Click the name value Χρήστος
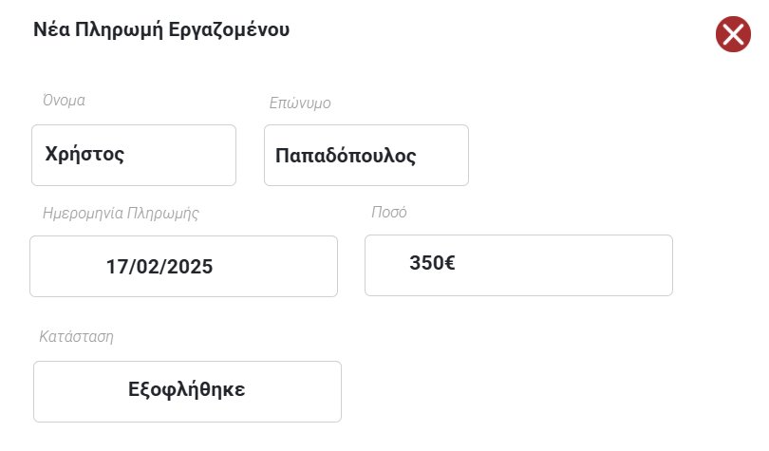 85,155
